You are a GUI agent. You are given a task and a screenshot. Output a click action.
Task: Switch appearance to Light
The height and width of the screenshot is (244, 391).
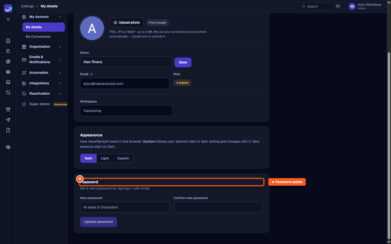(105, 158)
